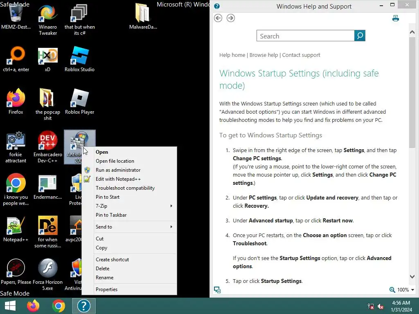Click the Print icon in Help window
419x314 pixels.
[396, 18]
